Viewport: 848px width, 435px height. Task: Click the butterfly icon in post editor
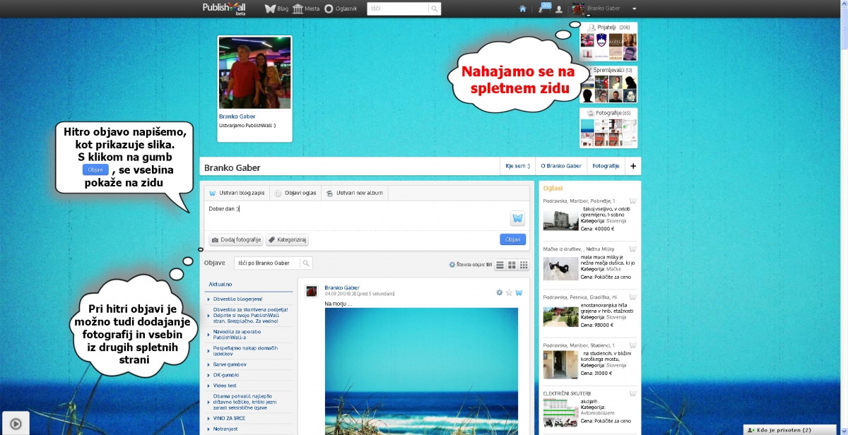tap(517, 218)
